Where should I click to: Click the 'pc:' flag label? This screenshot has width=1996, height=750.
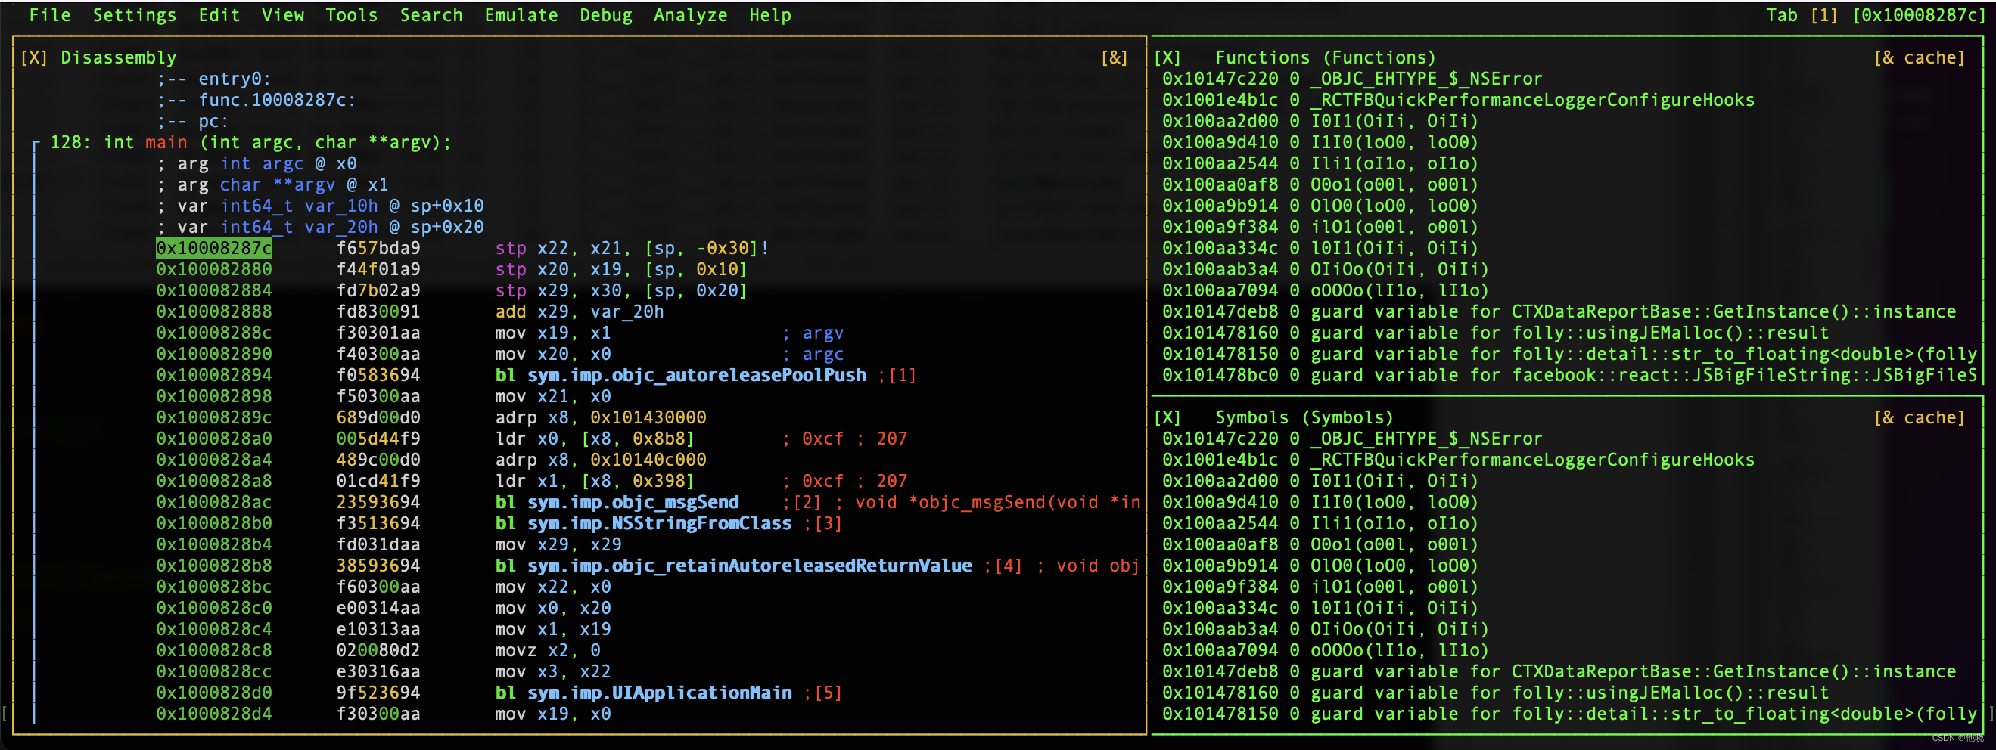click(213, 121)
